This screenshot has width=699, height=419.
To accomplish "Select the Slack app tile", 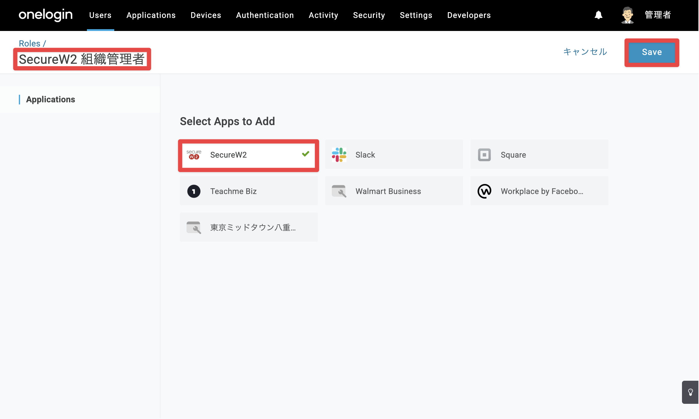I will pos(394,155).
